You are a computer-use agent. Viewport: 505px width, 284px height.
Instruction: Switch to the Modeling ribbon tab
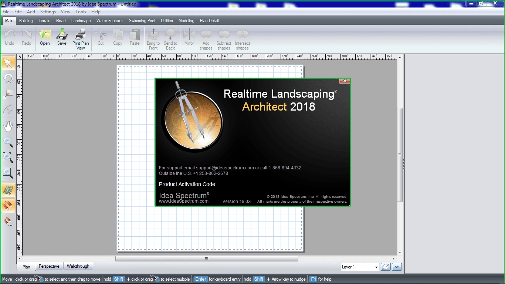click(186, 21)
